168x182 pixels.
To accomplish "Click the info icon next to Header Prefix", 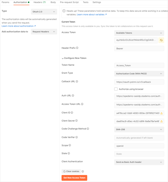I will click(x=77, y=48).
